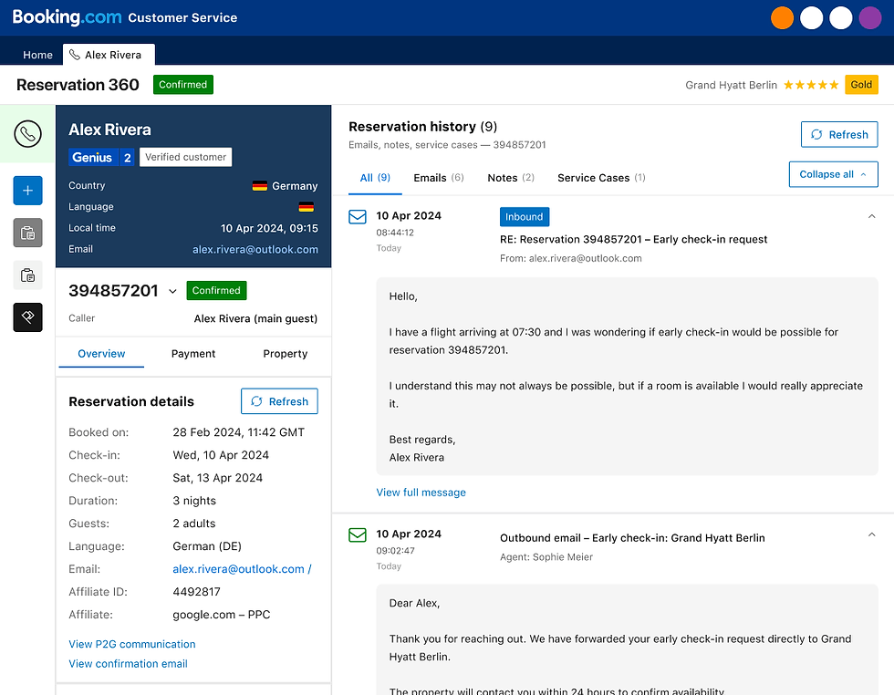894x695 pixels.
Task: Click the purple avatar circle in header
Action: point(870,17)
